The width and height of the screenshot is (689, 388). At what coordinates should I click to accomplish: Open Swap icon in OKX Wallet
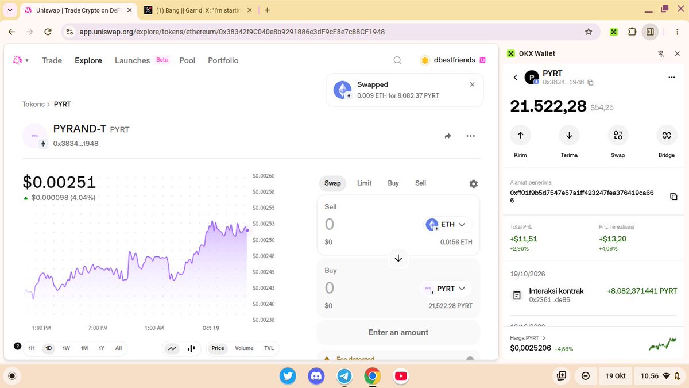[618, 135]
